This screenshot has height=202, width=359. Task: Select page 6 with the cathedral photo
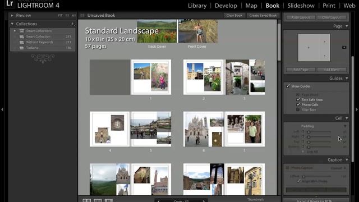point(204,129)
